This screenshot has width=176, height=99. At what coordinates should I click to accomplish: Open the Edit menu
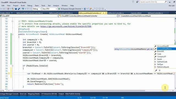tap(3, 5)
